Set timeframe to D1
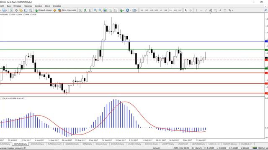Viewport: 268px width, 150px height. (170, 10)
